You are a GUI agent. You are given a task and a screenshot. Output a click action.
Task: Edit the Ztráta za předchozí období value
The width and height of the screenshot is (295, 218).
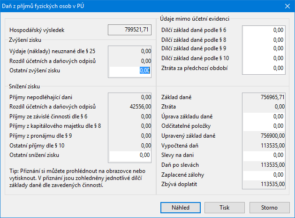[x=264, y=68]
